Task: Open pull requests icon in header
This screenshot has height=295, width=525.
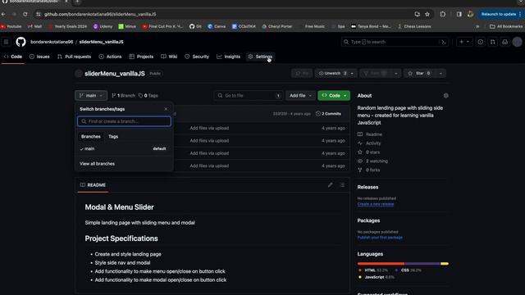Action: (492, 42)
